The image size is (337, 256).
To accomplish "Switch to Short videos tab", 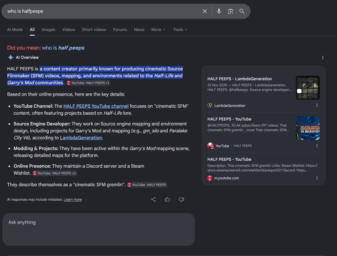I will [x=94, y=30].
